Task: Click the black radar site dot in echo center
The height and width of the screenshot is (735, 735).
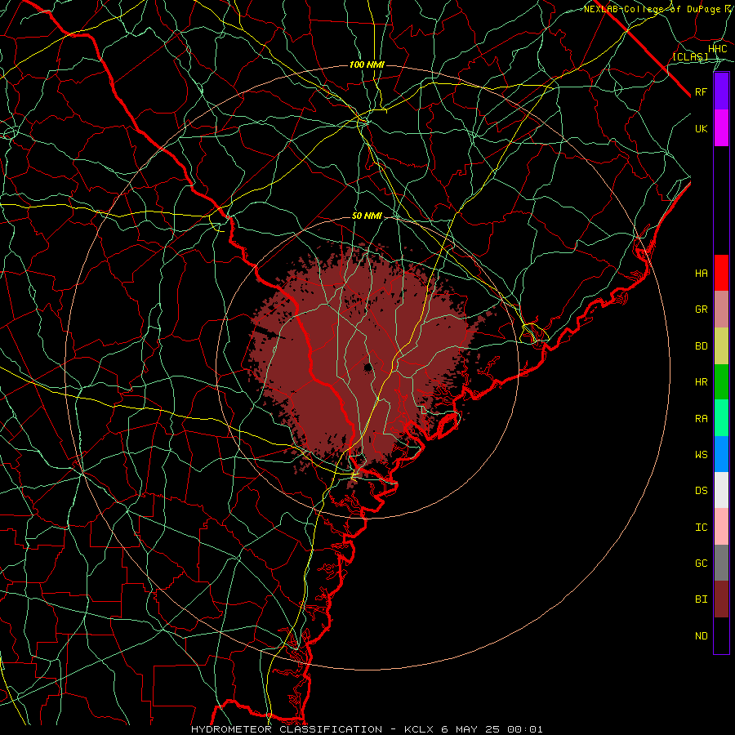Action: [368, 367]
